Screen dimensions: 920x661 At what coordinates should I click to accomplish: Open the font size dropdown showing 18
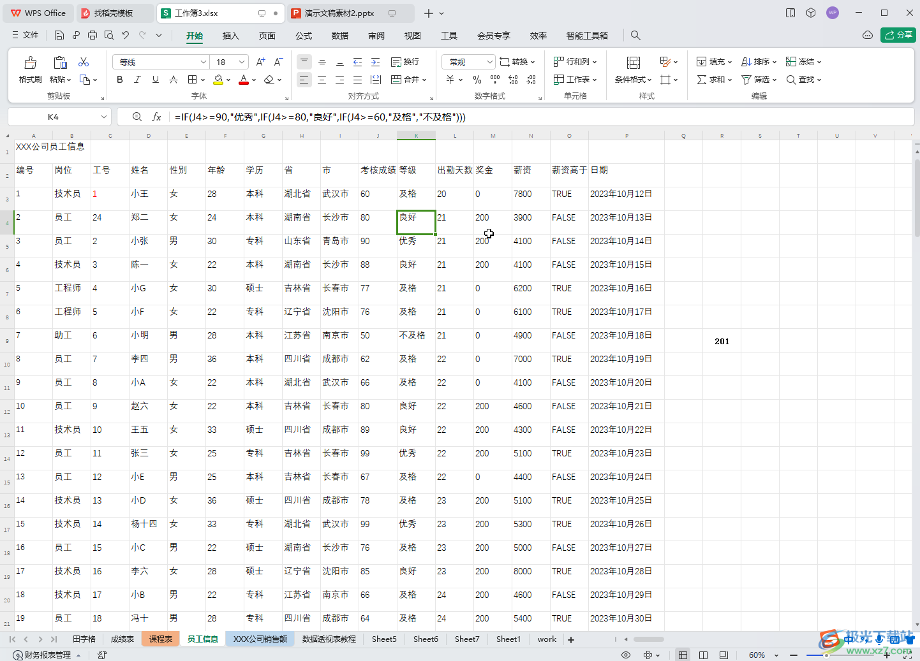(x=242, y=62)
